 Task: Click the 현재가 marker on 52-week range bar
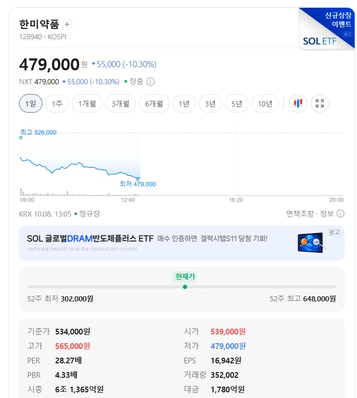coord(185,287)
